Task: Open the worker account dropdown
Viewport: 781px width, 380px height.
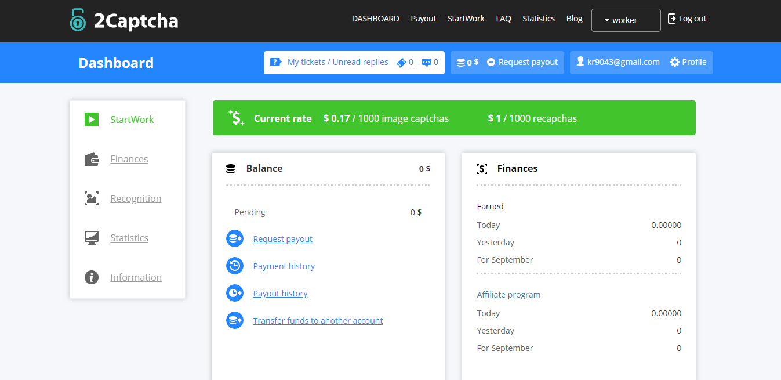Action: point(626,20)
